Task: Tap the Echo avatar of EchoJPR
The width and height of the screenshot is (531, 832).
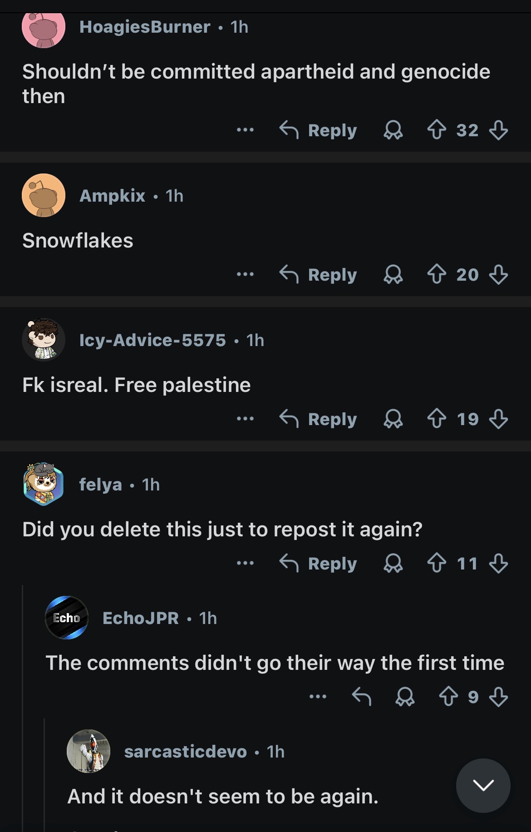Action: click(67, 618)
